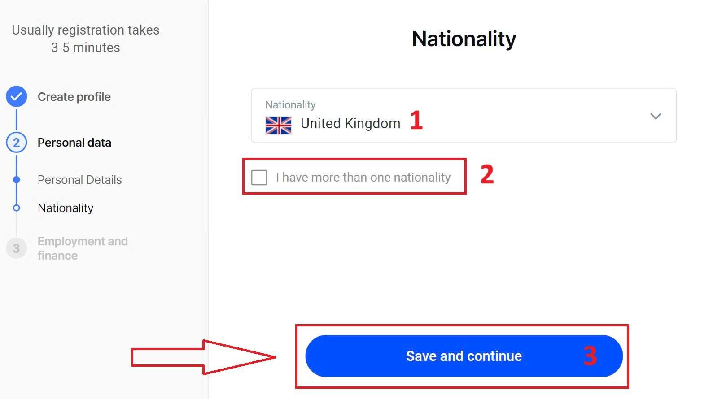
Task: Click Employment and finance step
Action: coord(83,248)
